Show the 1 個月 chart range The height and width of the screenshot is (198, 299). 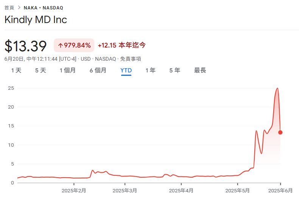coord(68,71)
